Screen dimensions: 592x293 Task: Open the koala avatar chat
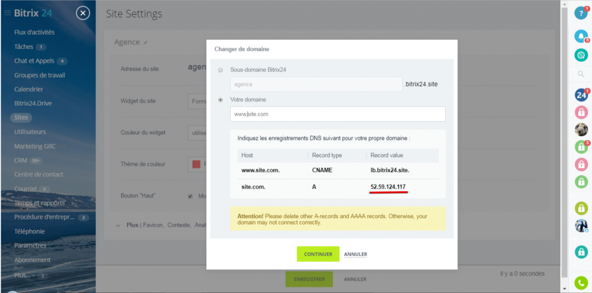(x=581, y=129)
